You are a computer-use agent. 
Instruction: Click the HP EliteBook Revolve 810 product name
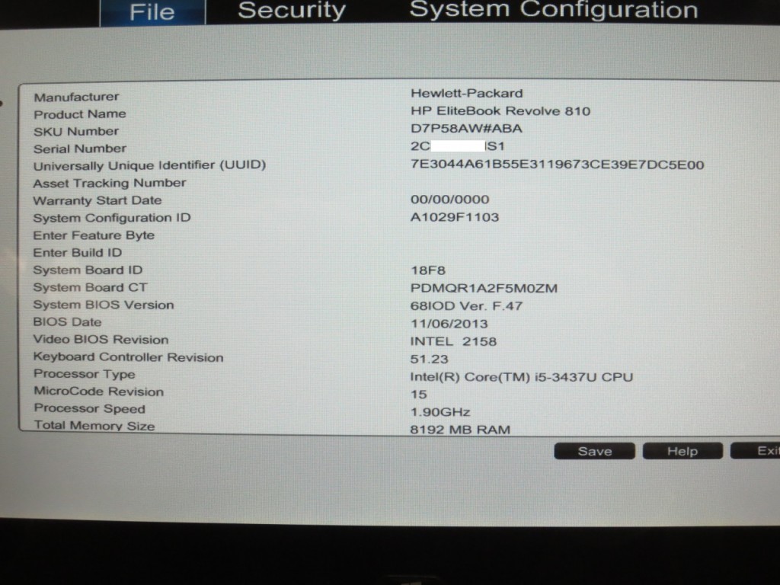(x=500, y=111)
